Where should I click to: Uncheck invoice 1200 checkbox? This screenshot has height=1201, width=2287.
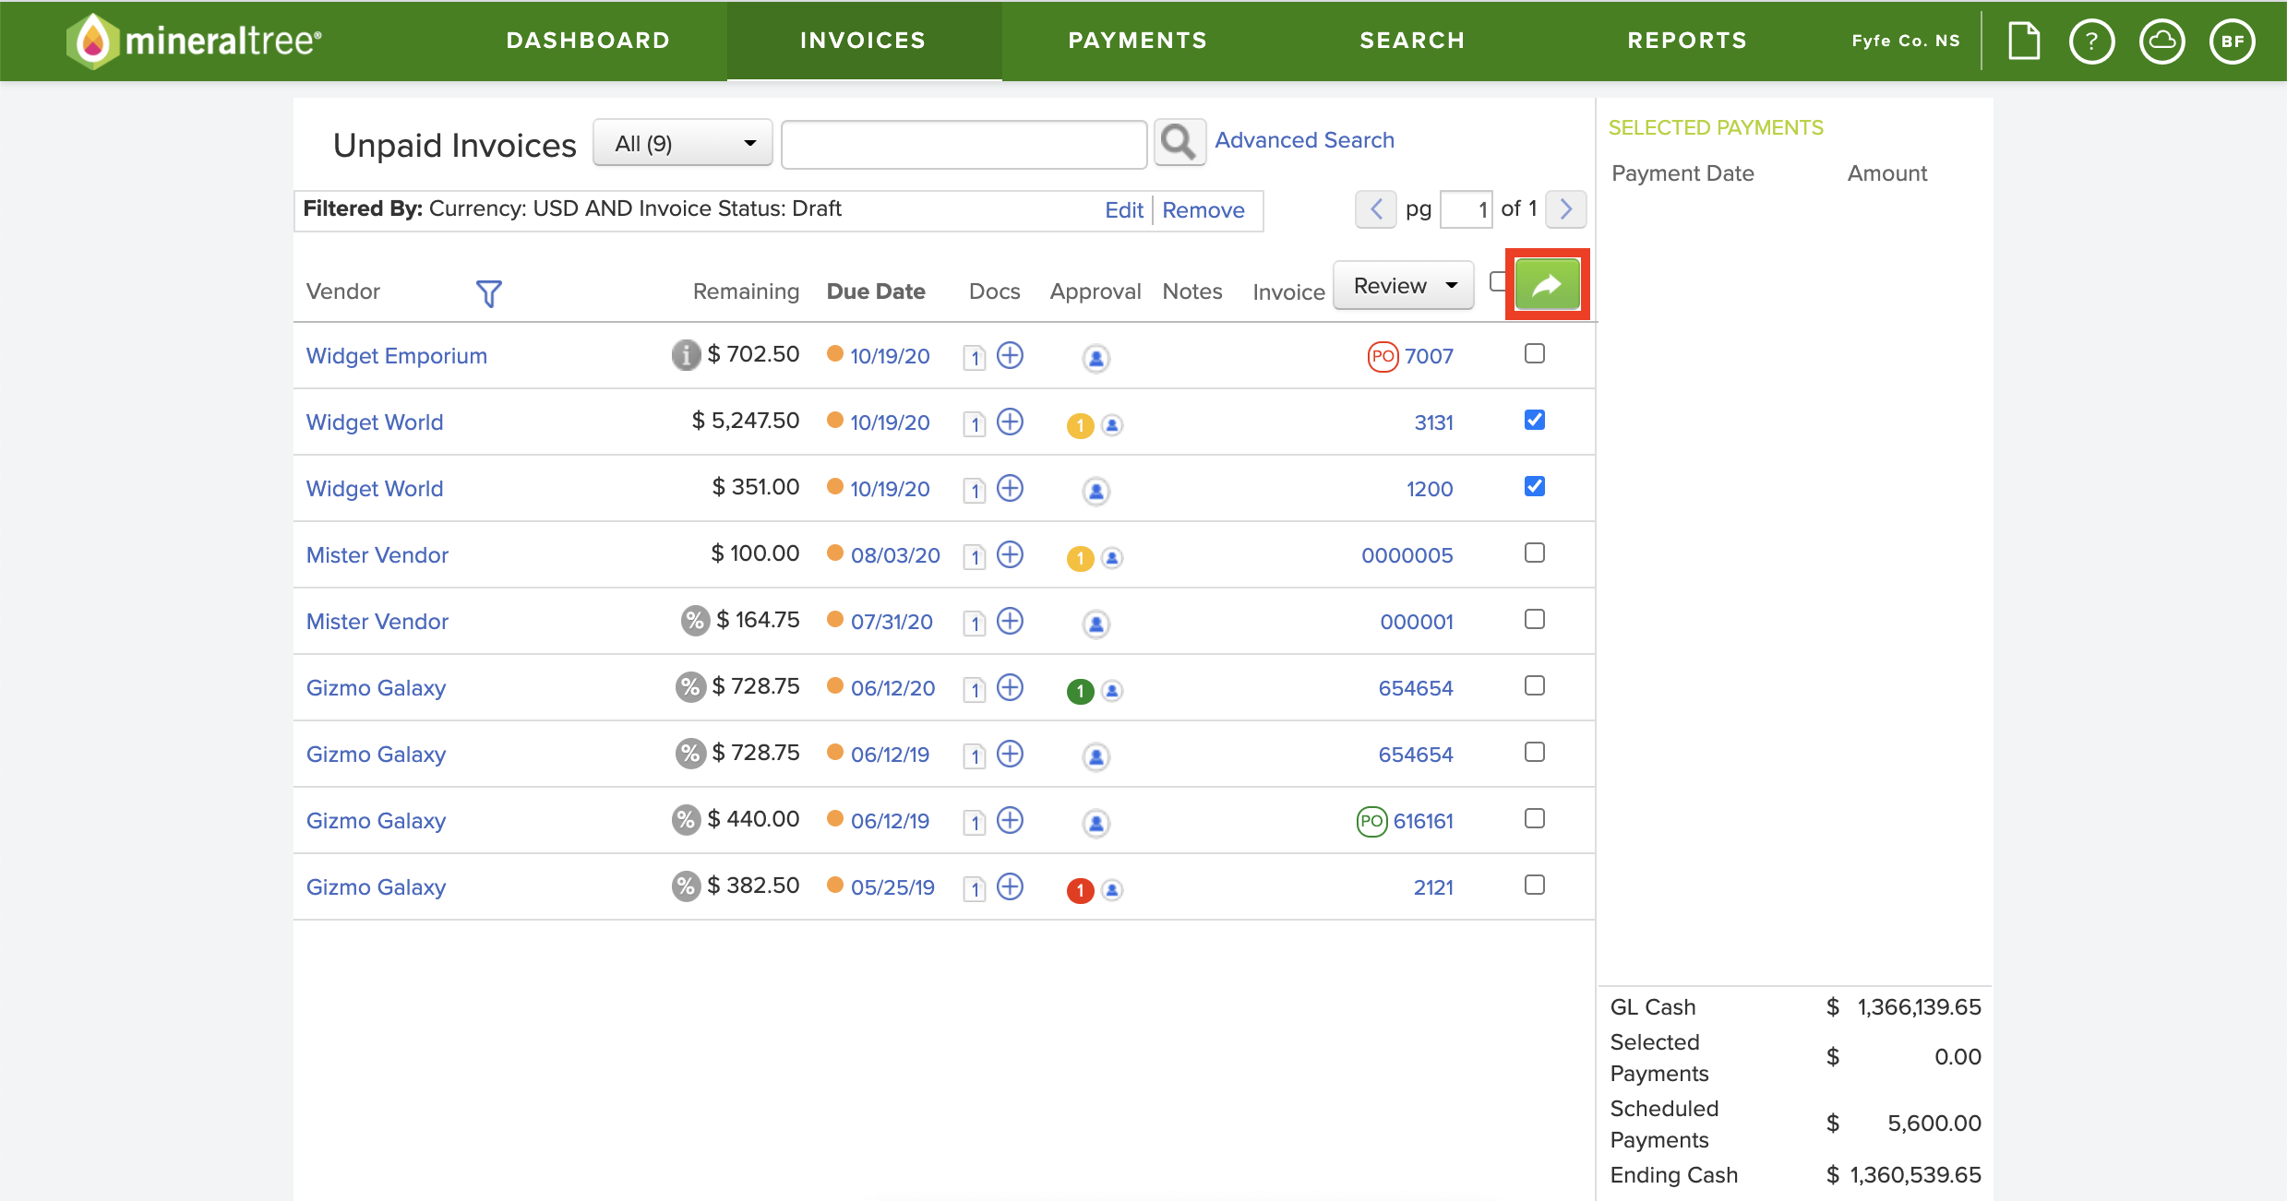pyautogui.click(x=1534, y=486)
